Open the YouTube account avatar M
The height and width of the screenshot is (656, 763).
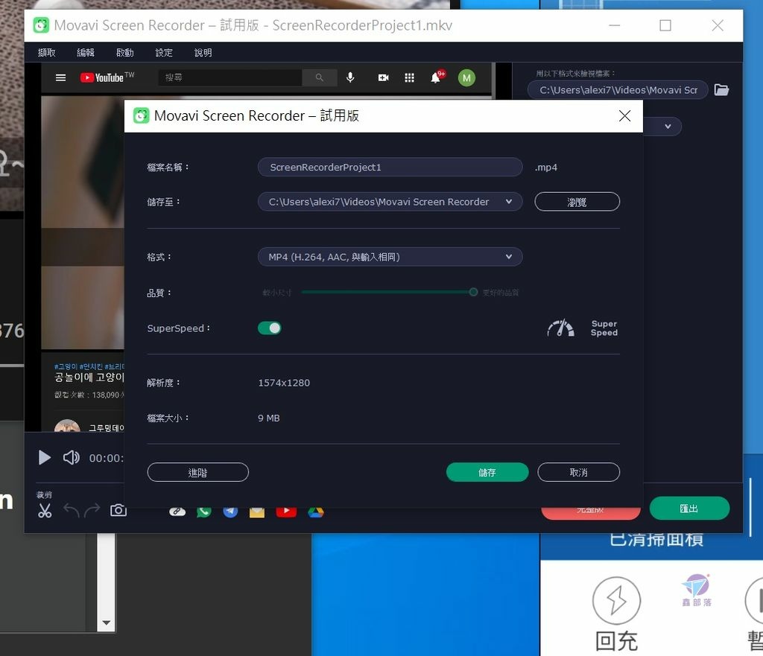[466, 77]
